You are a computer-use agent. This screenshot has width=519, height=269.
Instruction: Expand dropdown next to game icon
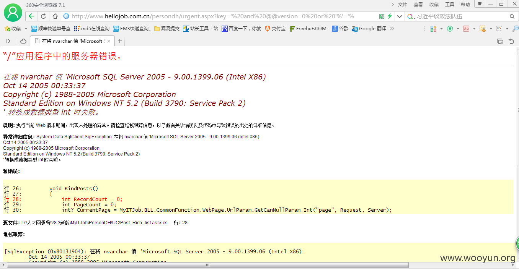coord(507,29)
